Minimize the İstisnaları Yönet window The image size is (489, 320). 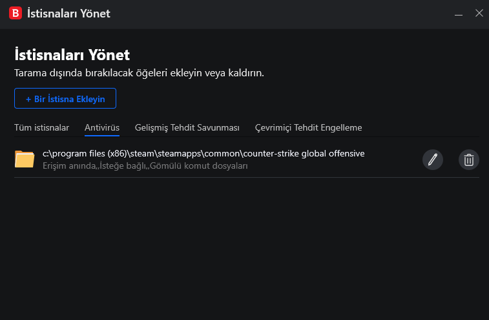(x=459, y=14)
